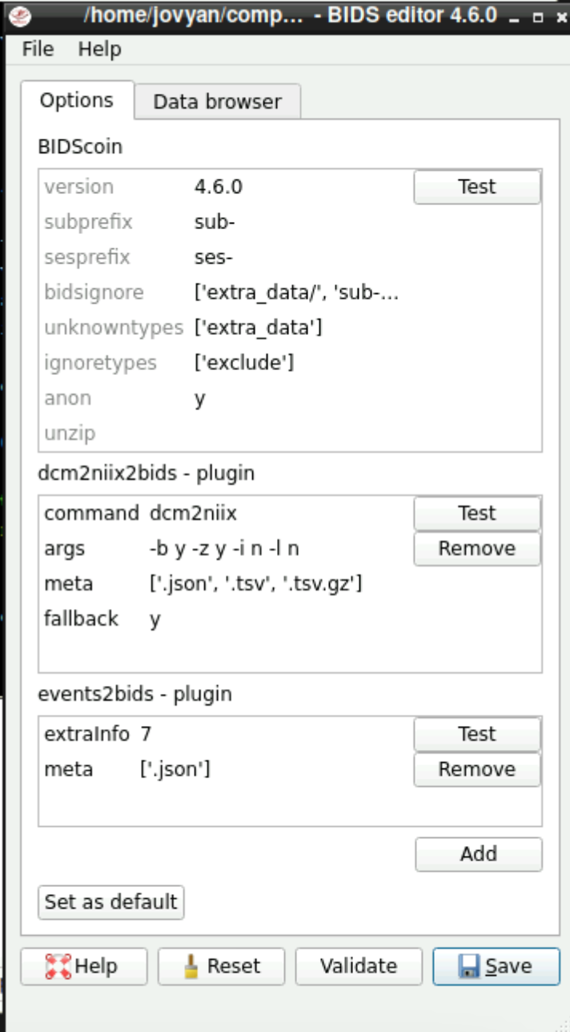570x1032 pixels.
Task: Switch to the Data browser tab
Action: [x=217, y=102]
